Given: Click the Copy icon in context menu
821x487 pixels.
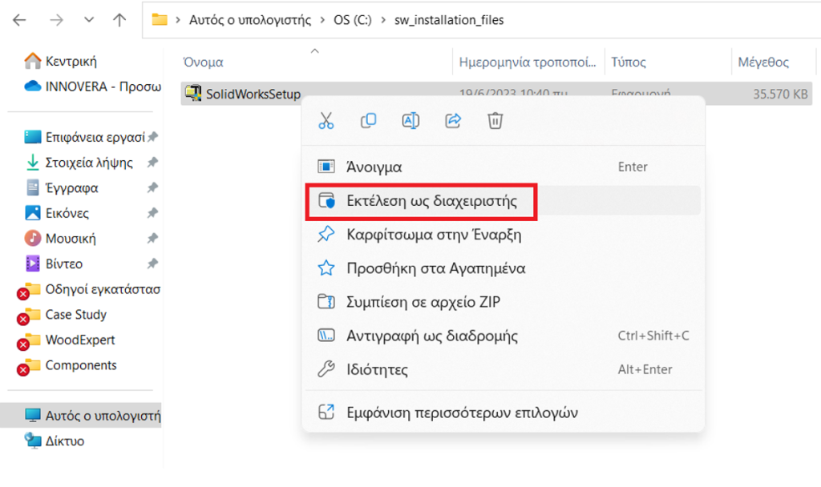Looking at the screenshot, I should point(368,121).
